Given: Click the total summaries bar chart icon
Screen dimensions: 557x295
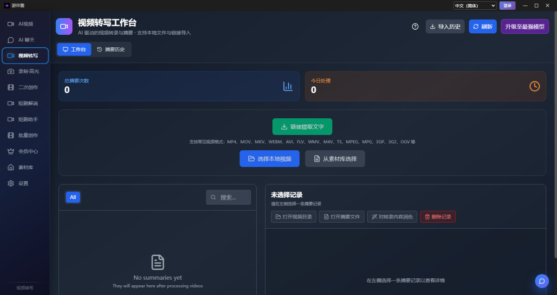Looking at the screenshot, I should pyautogui.click(x=288, y=86).
